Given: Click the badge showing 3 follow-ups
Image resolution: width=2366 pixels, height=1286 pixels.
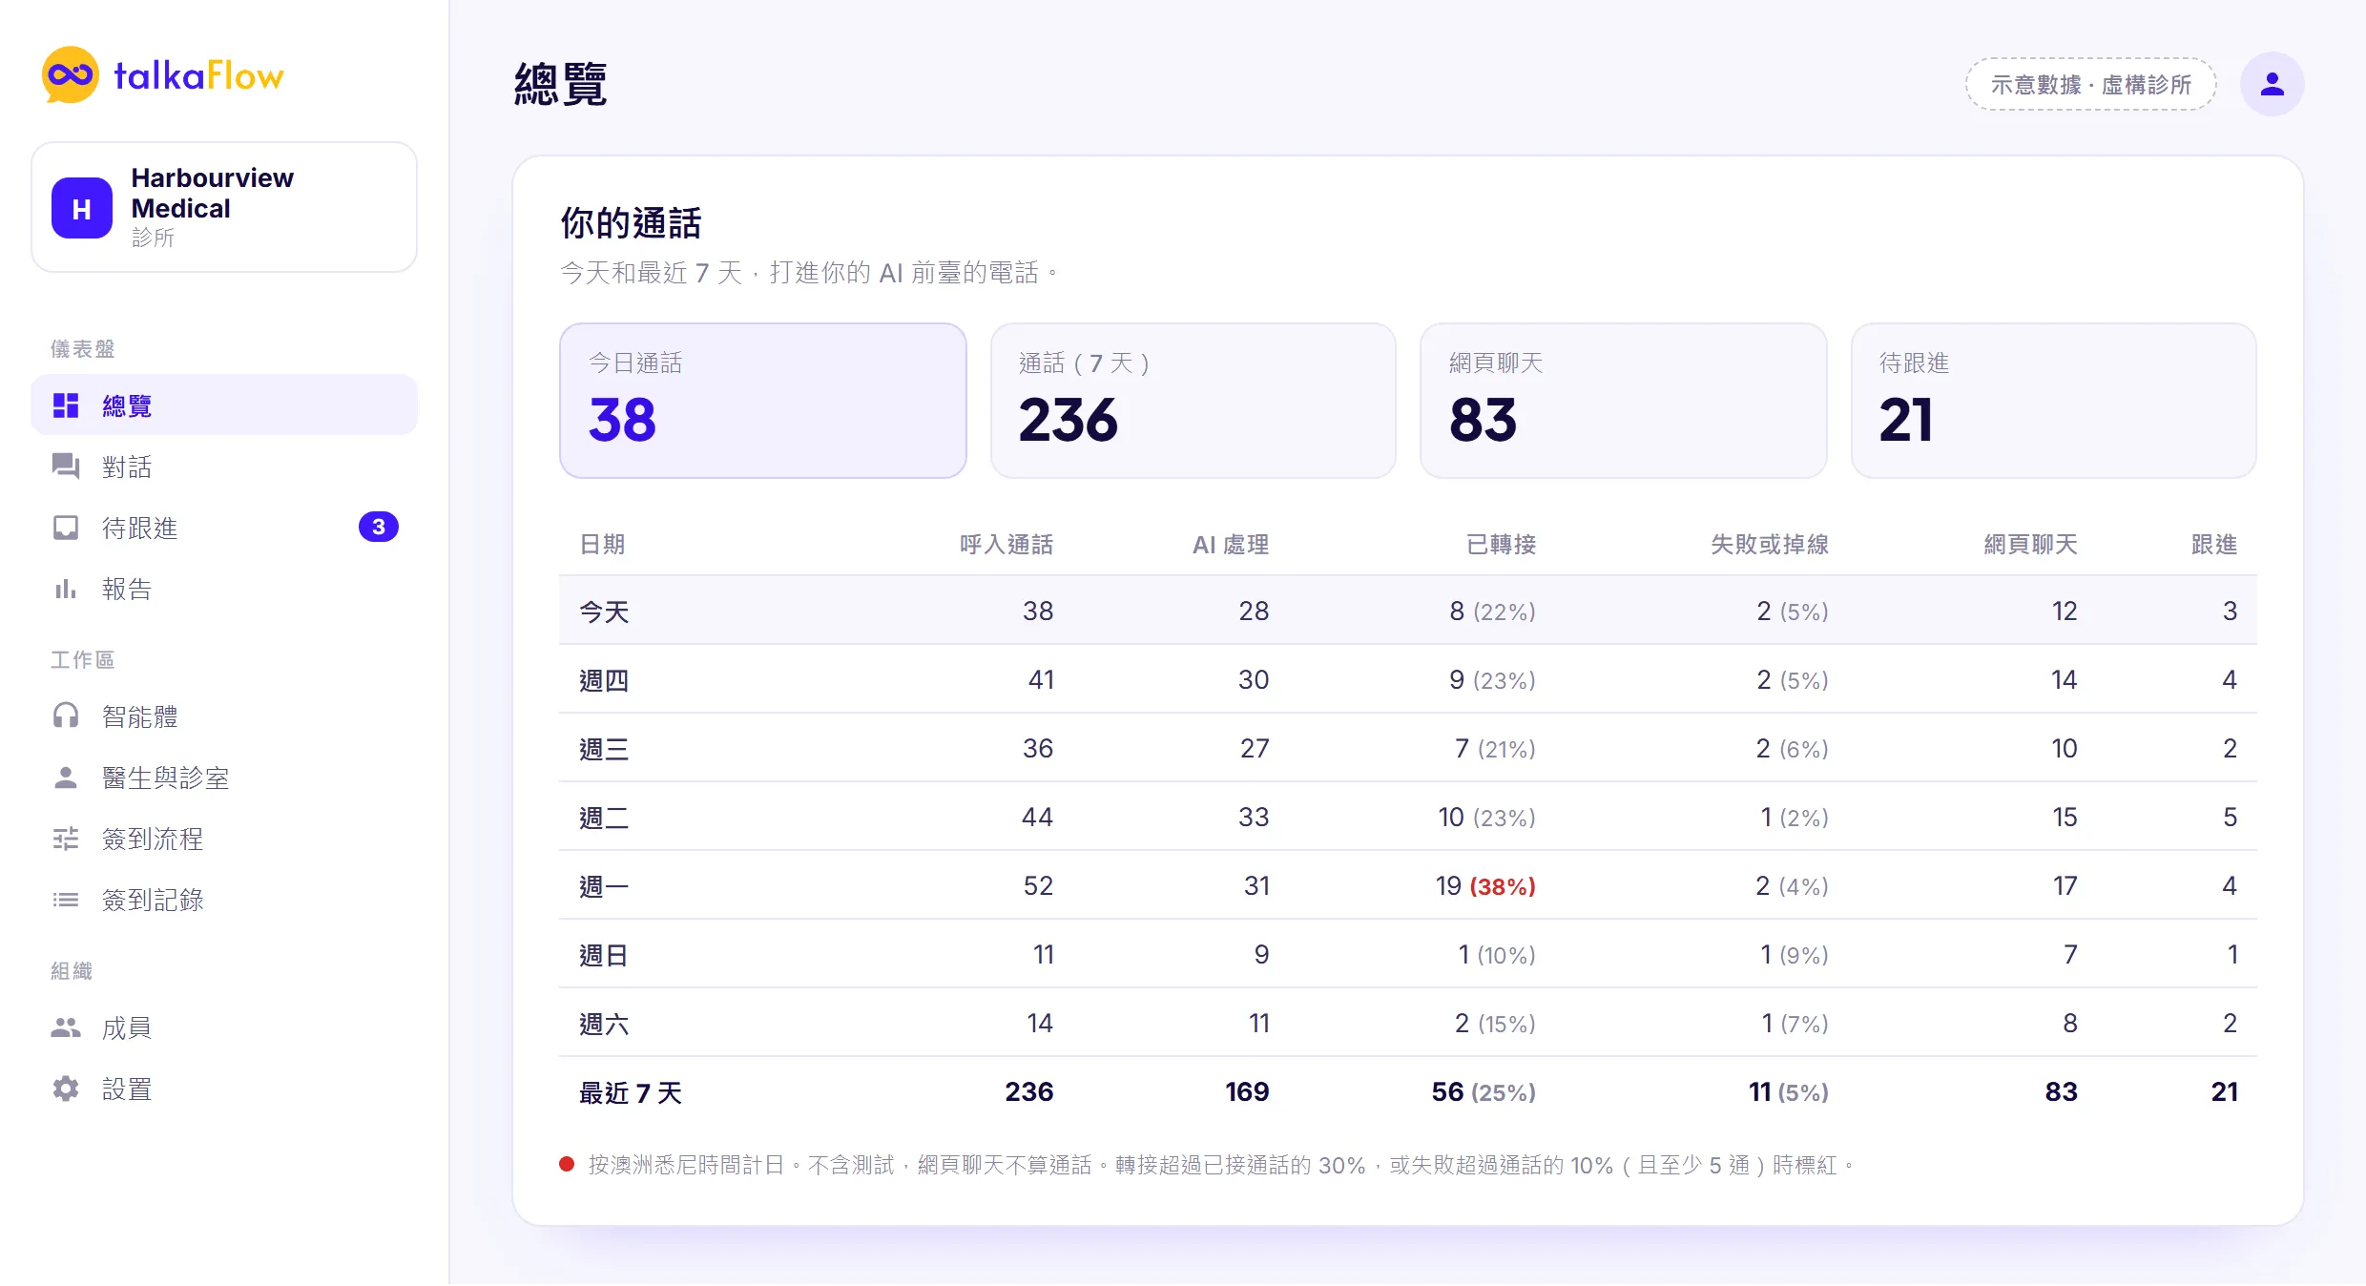Looking at the screenshot, I should point(379,527).
